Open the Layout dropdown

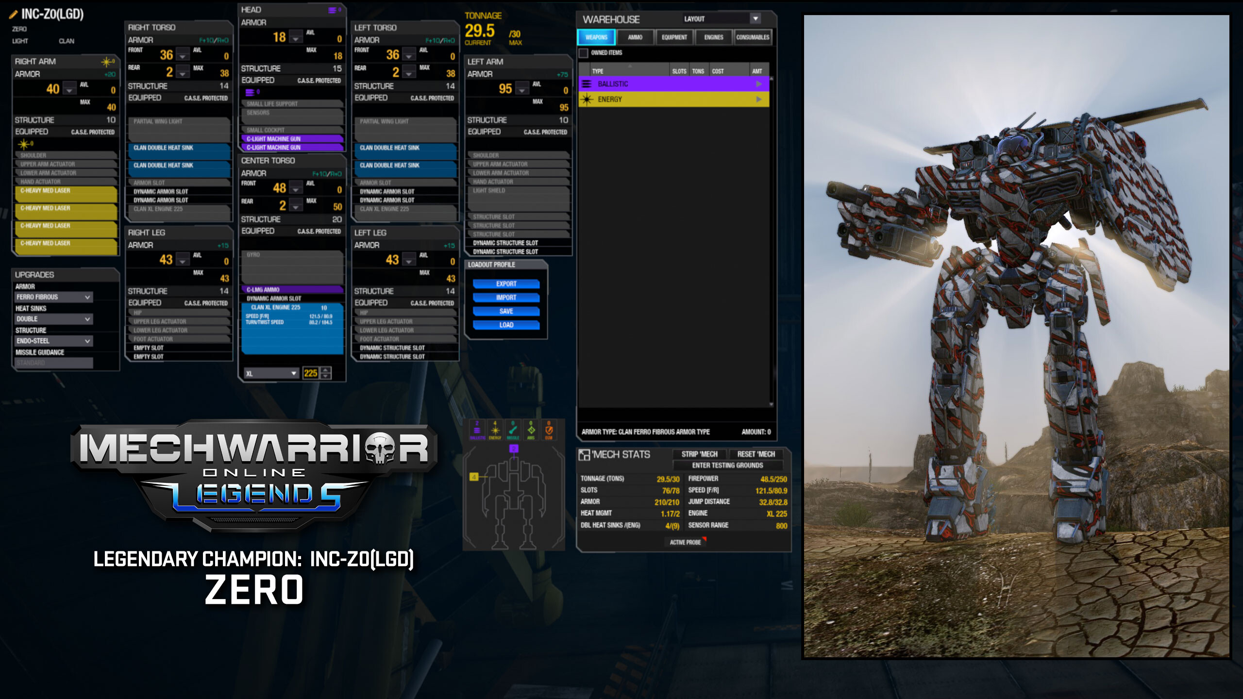click(756, 19)
